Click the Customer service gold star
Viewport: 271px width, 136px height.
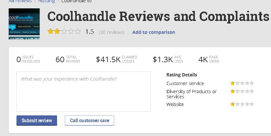pos(233,83)
